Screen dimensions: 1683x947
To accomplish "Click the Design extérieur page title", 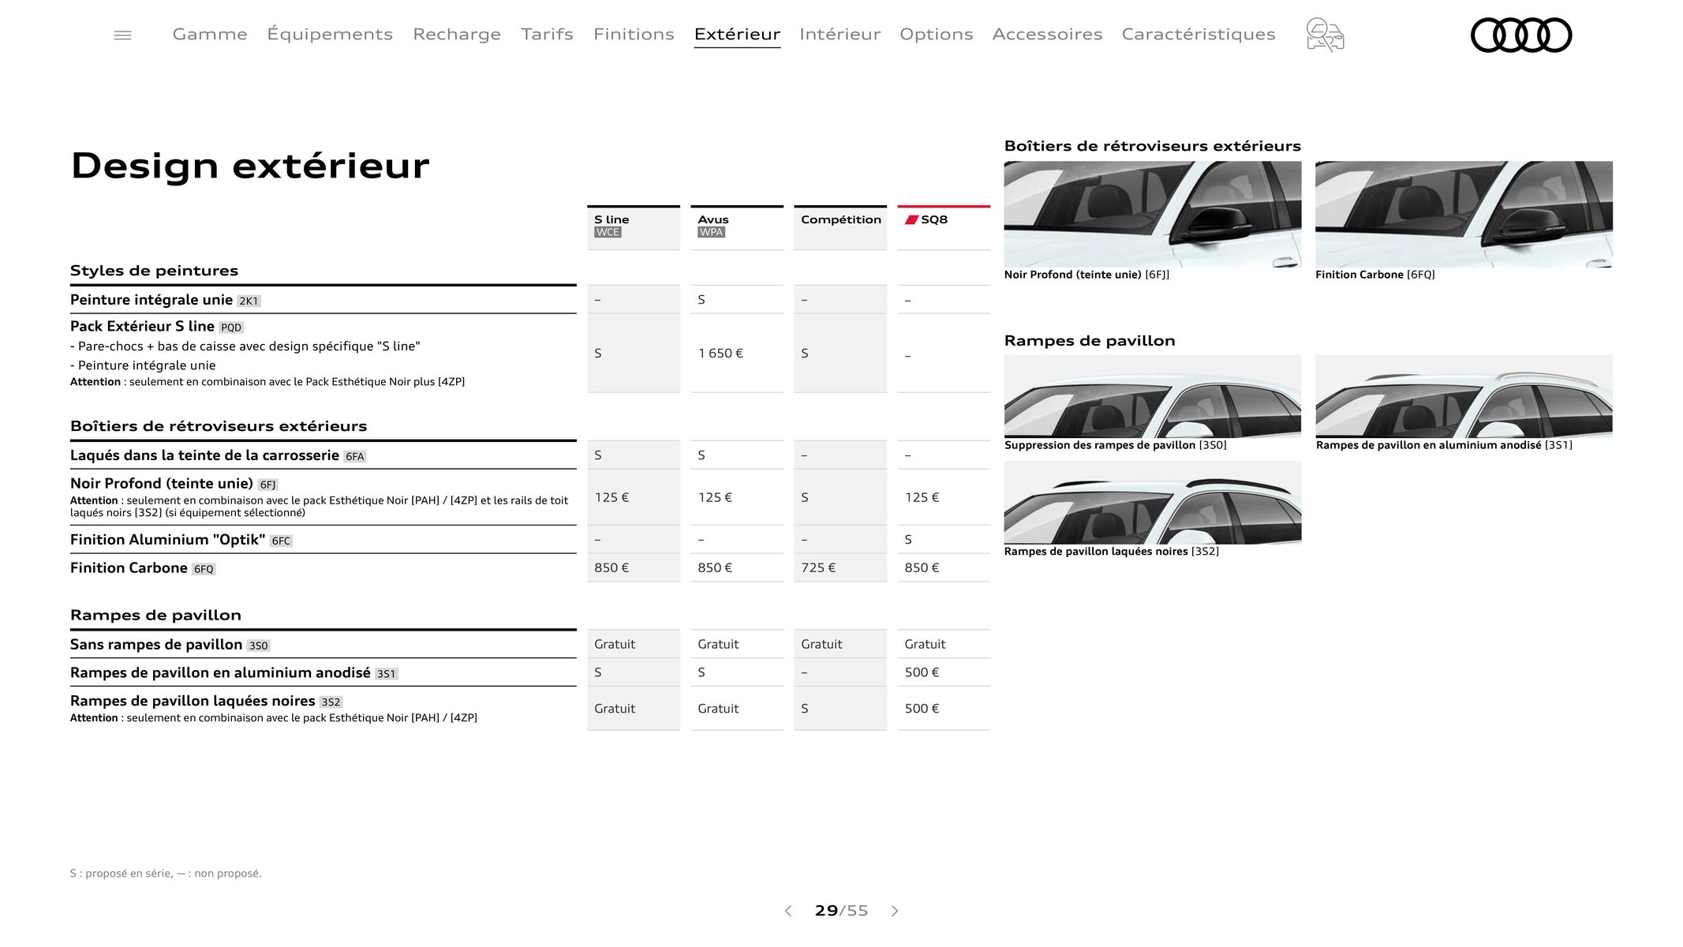I will pos(250,166).
